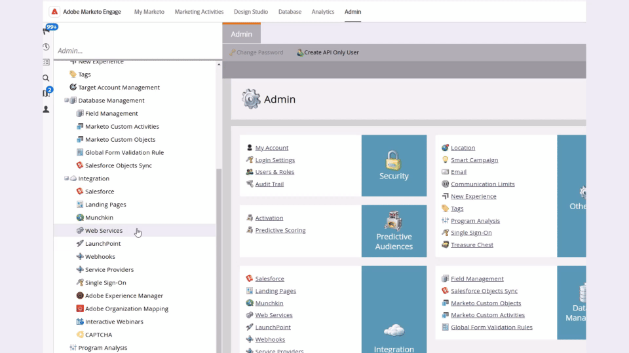Click the tree panel scroll up arrow

tap(219, 65)
